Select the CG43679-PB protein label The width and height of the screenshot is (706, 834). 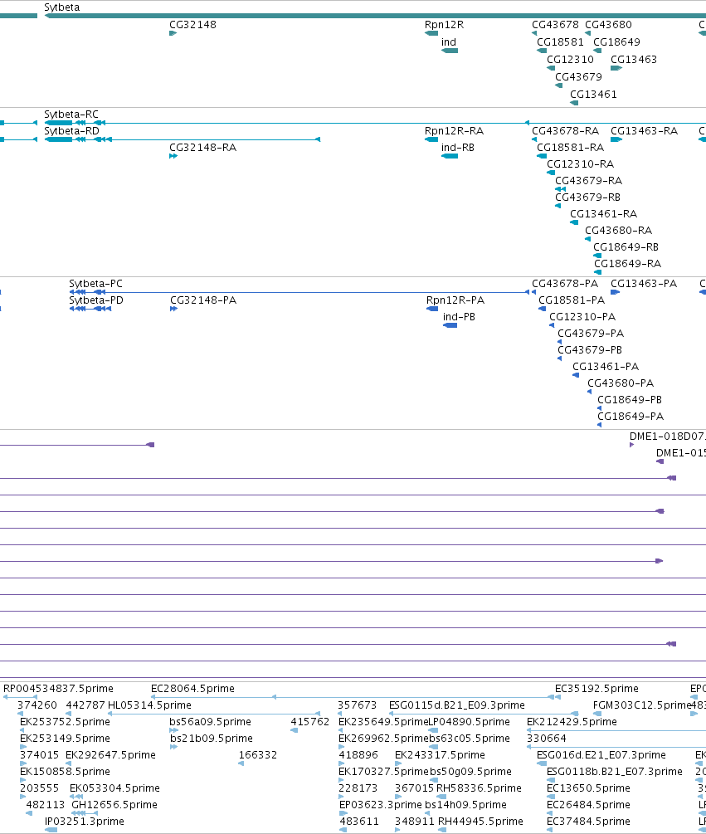click(x=590, y=350)
